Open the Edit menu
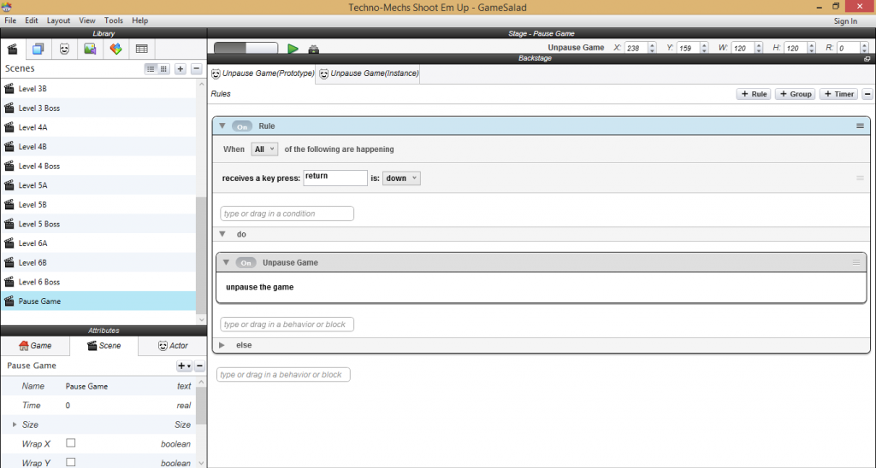 (x=32, y=20)
